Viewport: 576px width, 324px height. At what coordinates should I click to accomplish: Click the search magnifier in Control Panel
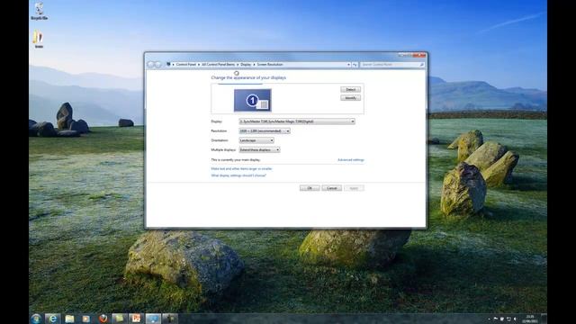tap(422, 65)
